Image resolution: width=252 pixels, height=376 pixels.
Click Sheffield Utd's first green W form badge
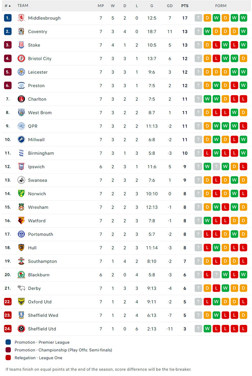tap(207, 329)
